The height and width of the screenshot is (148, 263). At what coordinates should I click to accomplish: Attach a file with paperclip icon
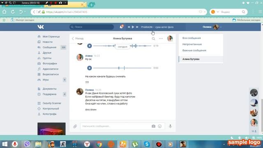tap(75, 126)
